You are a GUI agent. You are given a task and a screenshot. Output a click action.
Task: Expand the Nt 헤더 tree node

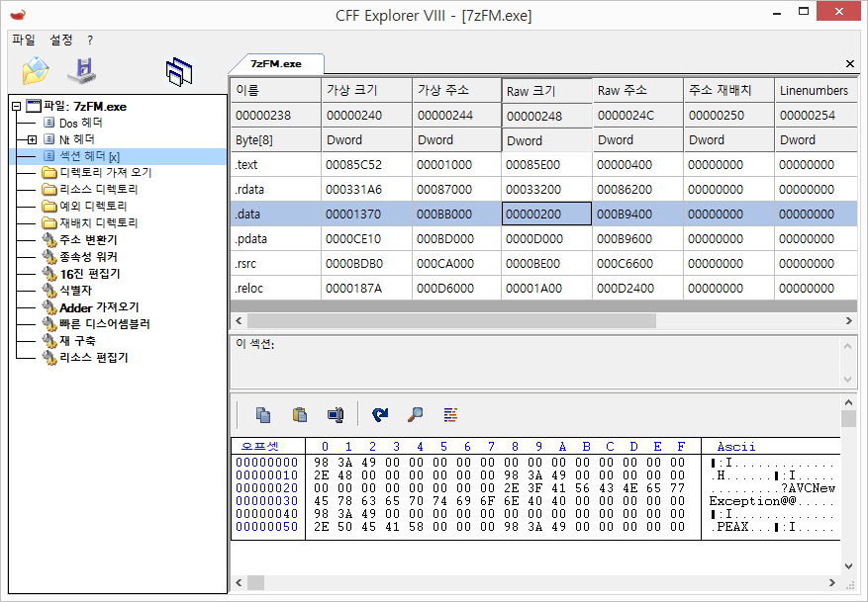(x=32, y=139)
